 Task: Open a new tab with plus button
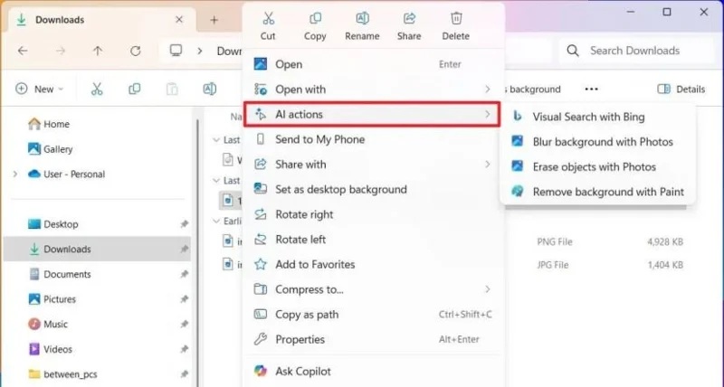(x=214, y=20)
